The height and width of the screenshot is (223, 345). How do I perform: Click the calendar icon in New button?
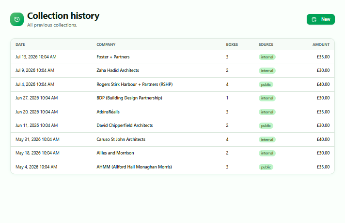click(x=314, y=19)
